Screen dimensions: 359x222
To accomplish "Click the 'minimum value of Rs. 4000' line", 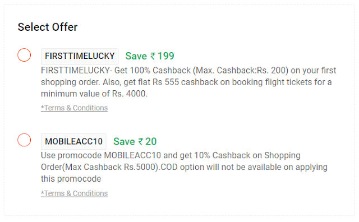I will pyautogui.click(x=94, y=94).
